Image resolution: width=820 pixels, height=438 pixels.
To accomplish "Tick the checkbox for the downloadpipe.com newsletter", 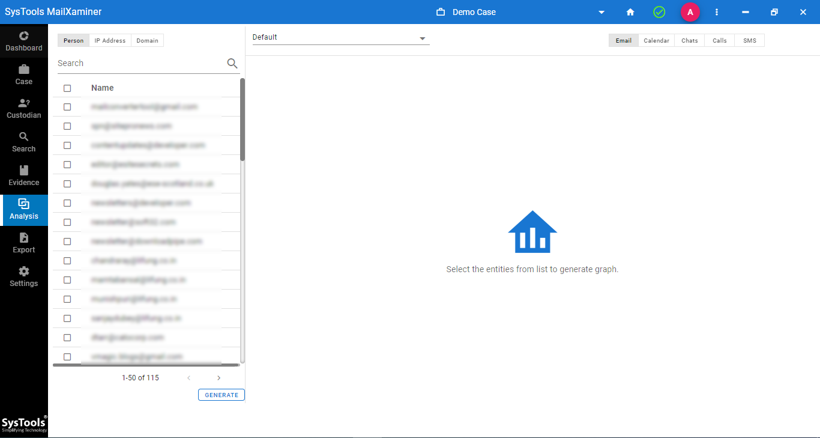I will pyautogui.click(x=67, y=242).
